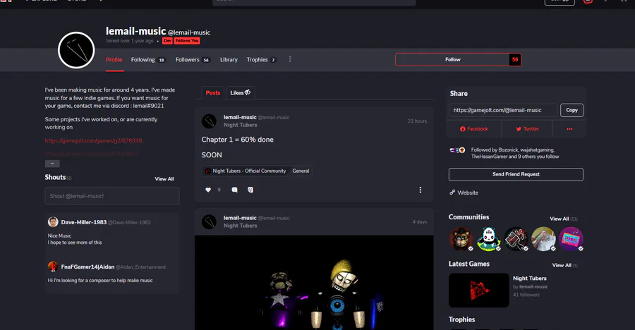Open Freddy Fazbear community icon

461,238
